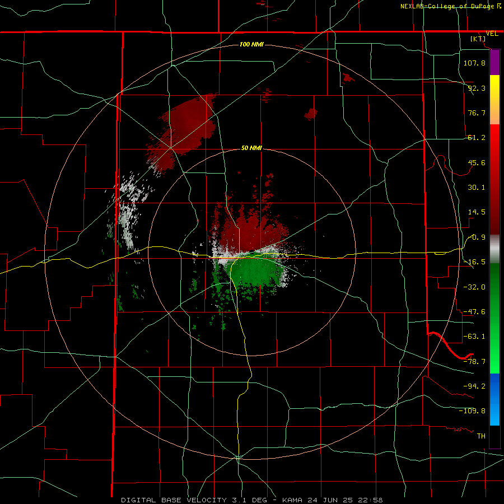Select the -32.0 velocity label

tap(474, 287)
